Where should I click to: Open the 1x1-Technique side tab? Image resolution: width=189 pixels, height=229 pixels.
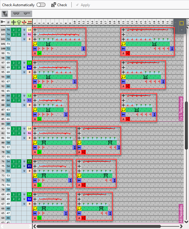click(x=181, y=108)
